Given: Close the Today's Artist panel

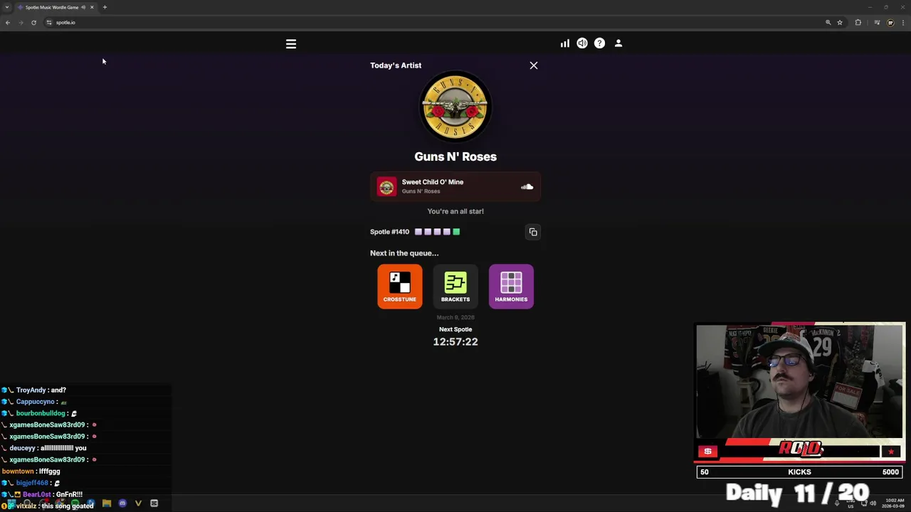Looking at the screenshot, I should click(x=534, y=65).
